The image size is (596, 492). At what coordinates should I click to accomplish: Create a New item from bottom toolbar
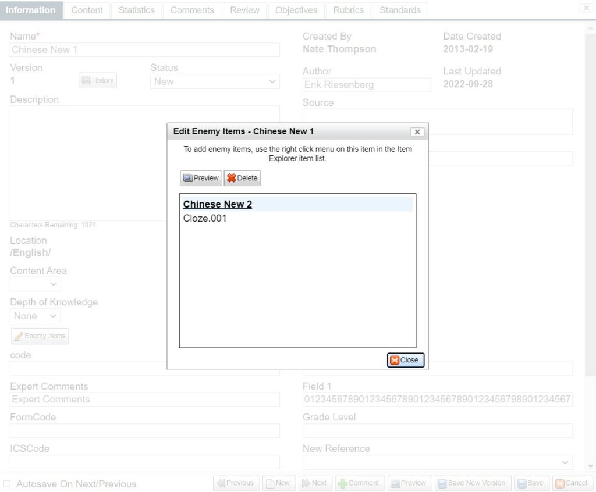[x=279, y=483]
